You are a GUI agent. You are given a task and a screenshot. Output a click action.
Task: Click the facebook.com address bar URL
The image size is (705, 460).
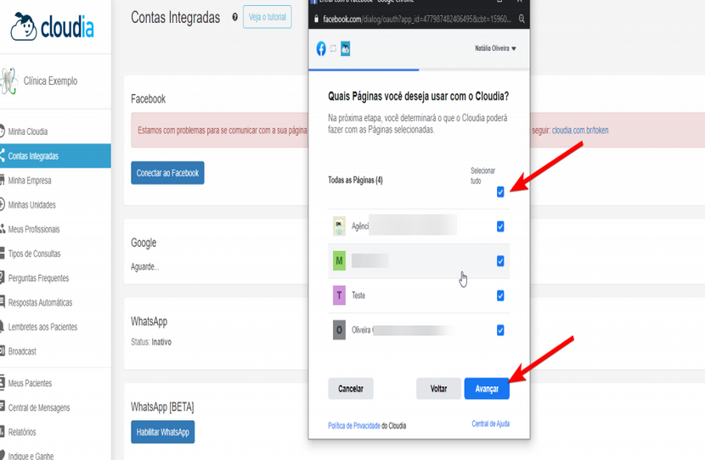coord(417,19)
